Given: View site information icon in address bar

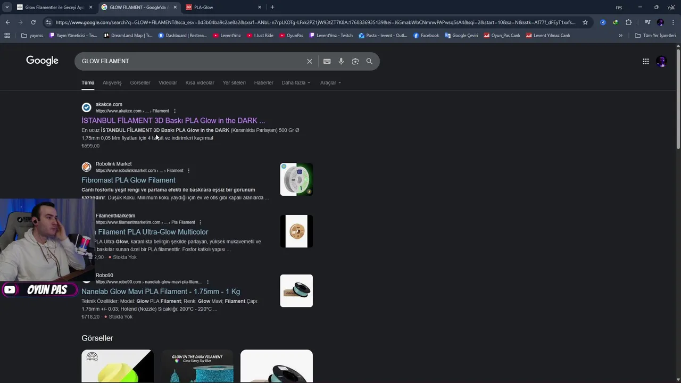Looking at the screenshot, I should 48,22.
